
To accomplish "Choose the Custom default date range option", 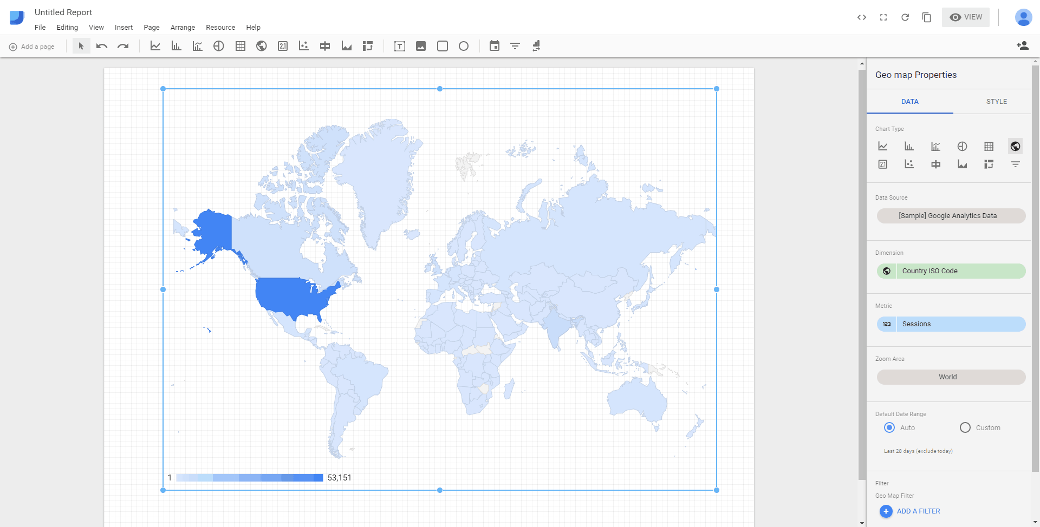I will 965,427.
